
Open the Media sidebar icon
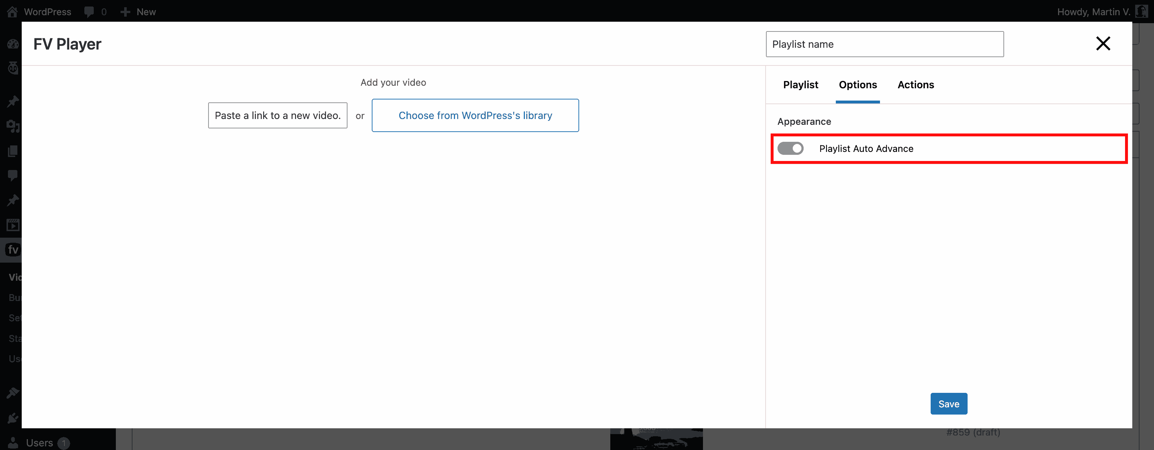point(13,127)
